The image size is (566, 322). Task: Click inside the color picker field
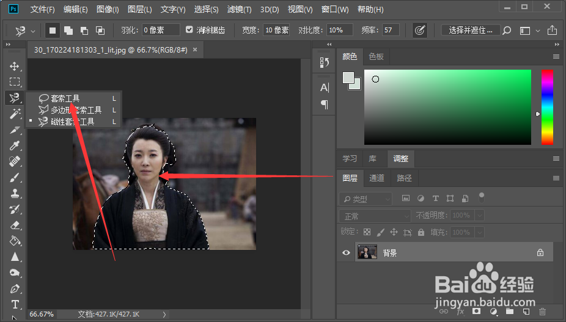[447, 107]
